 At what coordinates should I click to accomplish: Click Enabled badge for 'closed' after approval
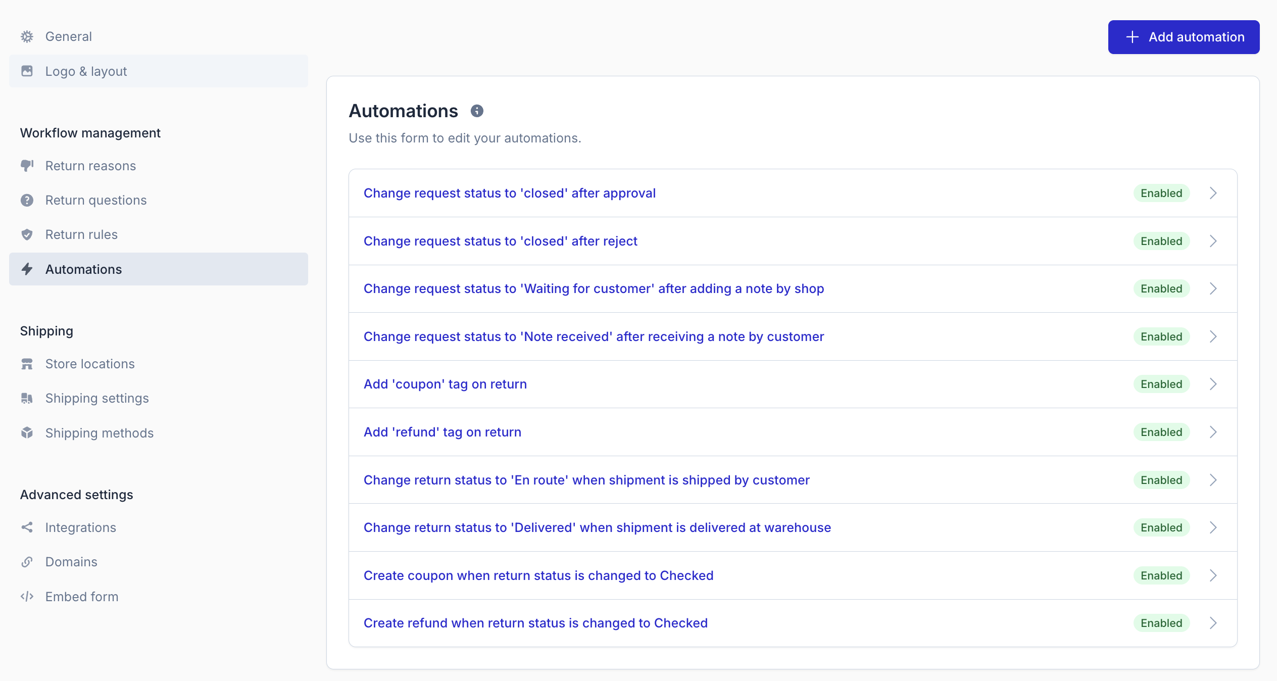point(1161,193)
